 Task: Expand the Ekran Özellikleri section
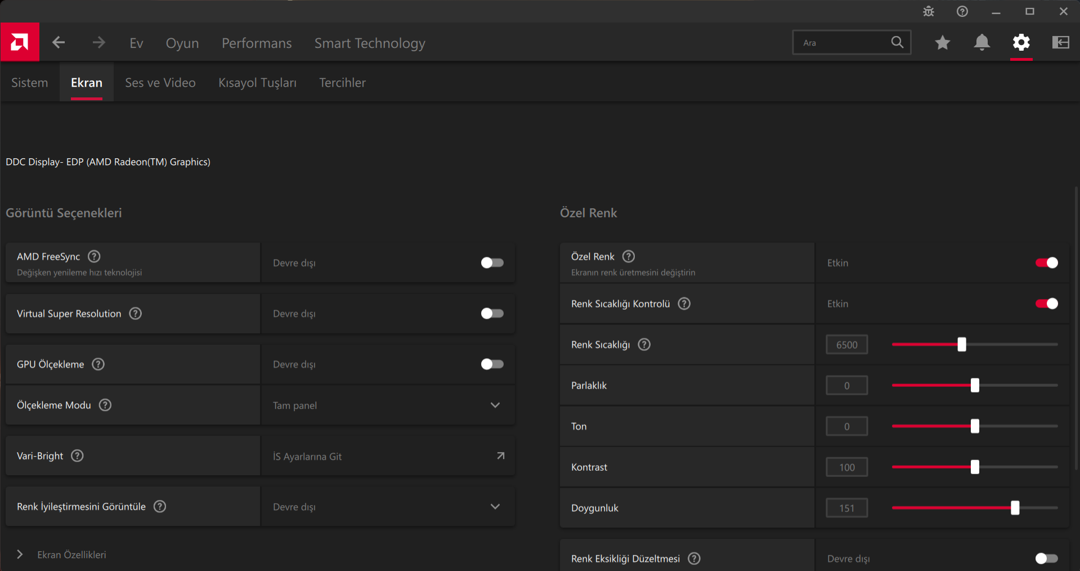pos(20,555)
